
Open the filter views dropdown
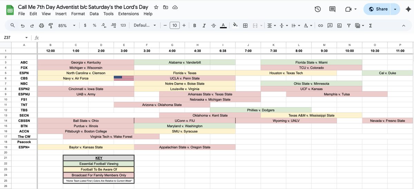[x=359, y=26]
